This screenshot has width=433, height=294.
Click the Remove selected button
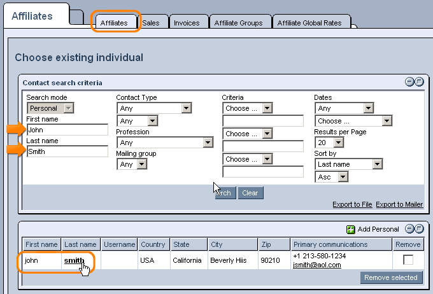391,277
